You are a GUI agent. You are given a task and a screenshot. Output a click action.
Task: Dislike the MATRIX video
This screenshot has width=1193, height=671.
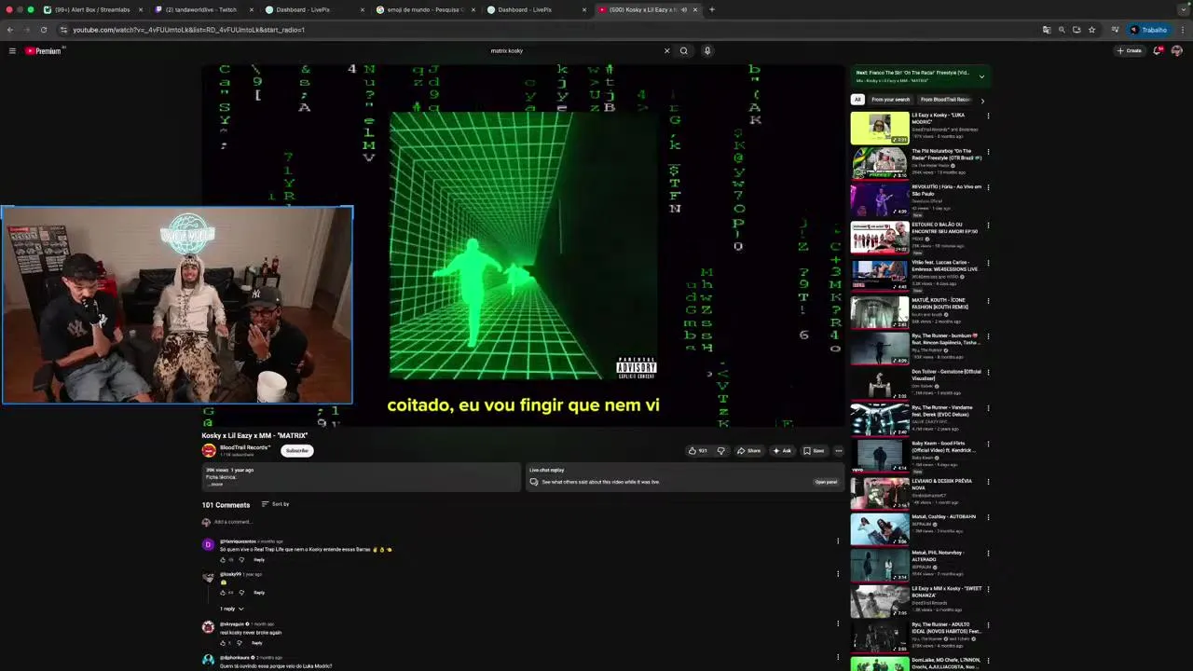(x=720, y=450)
